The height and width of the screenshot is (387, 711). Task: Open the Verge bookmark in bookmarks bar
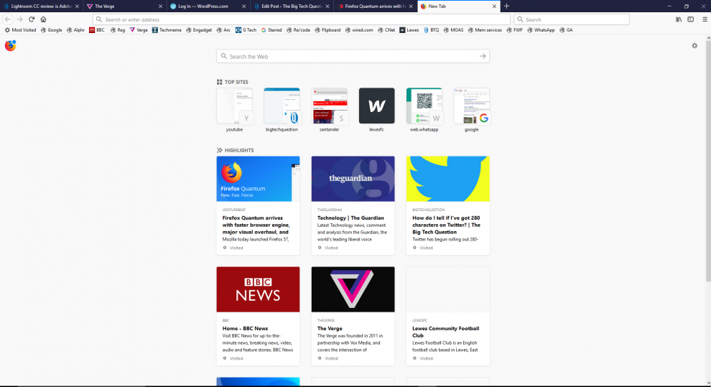(139, 30)
